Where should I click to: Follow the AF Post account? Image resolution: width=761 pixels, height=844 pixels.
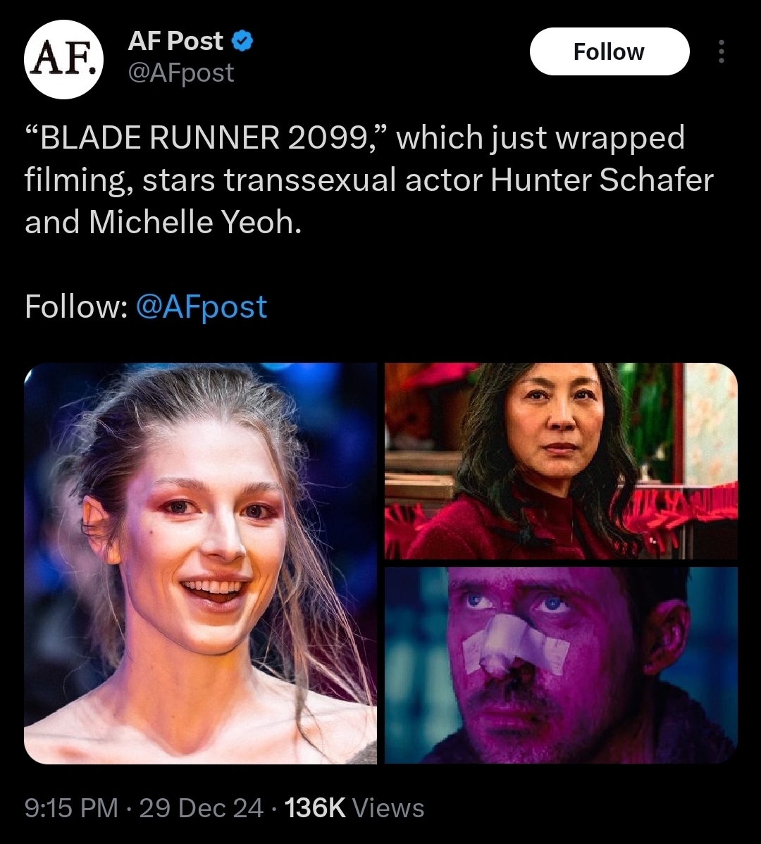610,51
